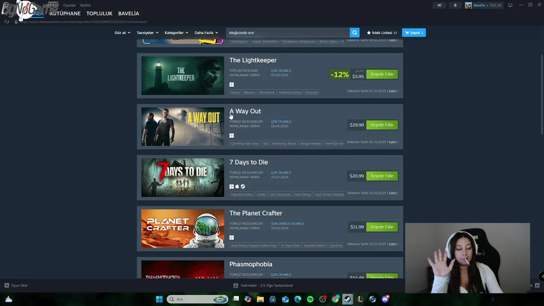This screenshot has width=544, height=306.
Task: Open The Lightkeeper title link
Action: (x=253, y=60)
